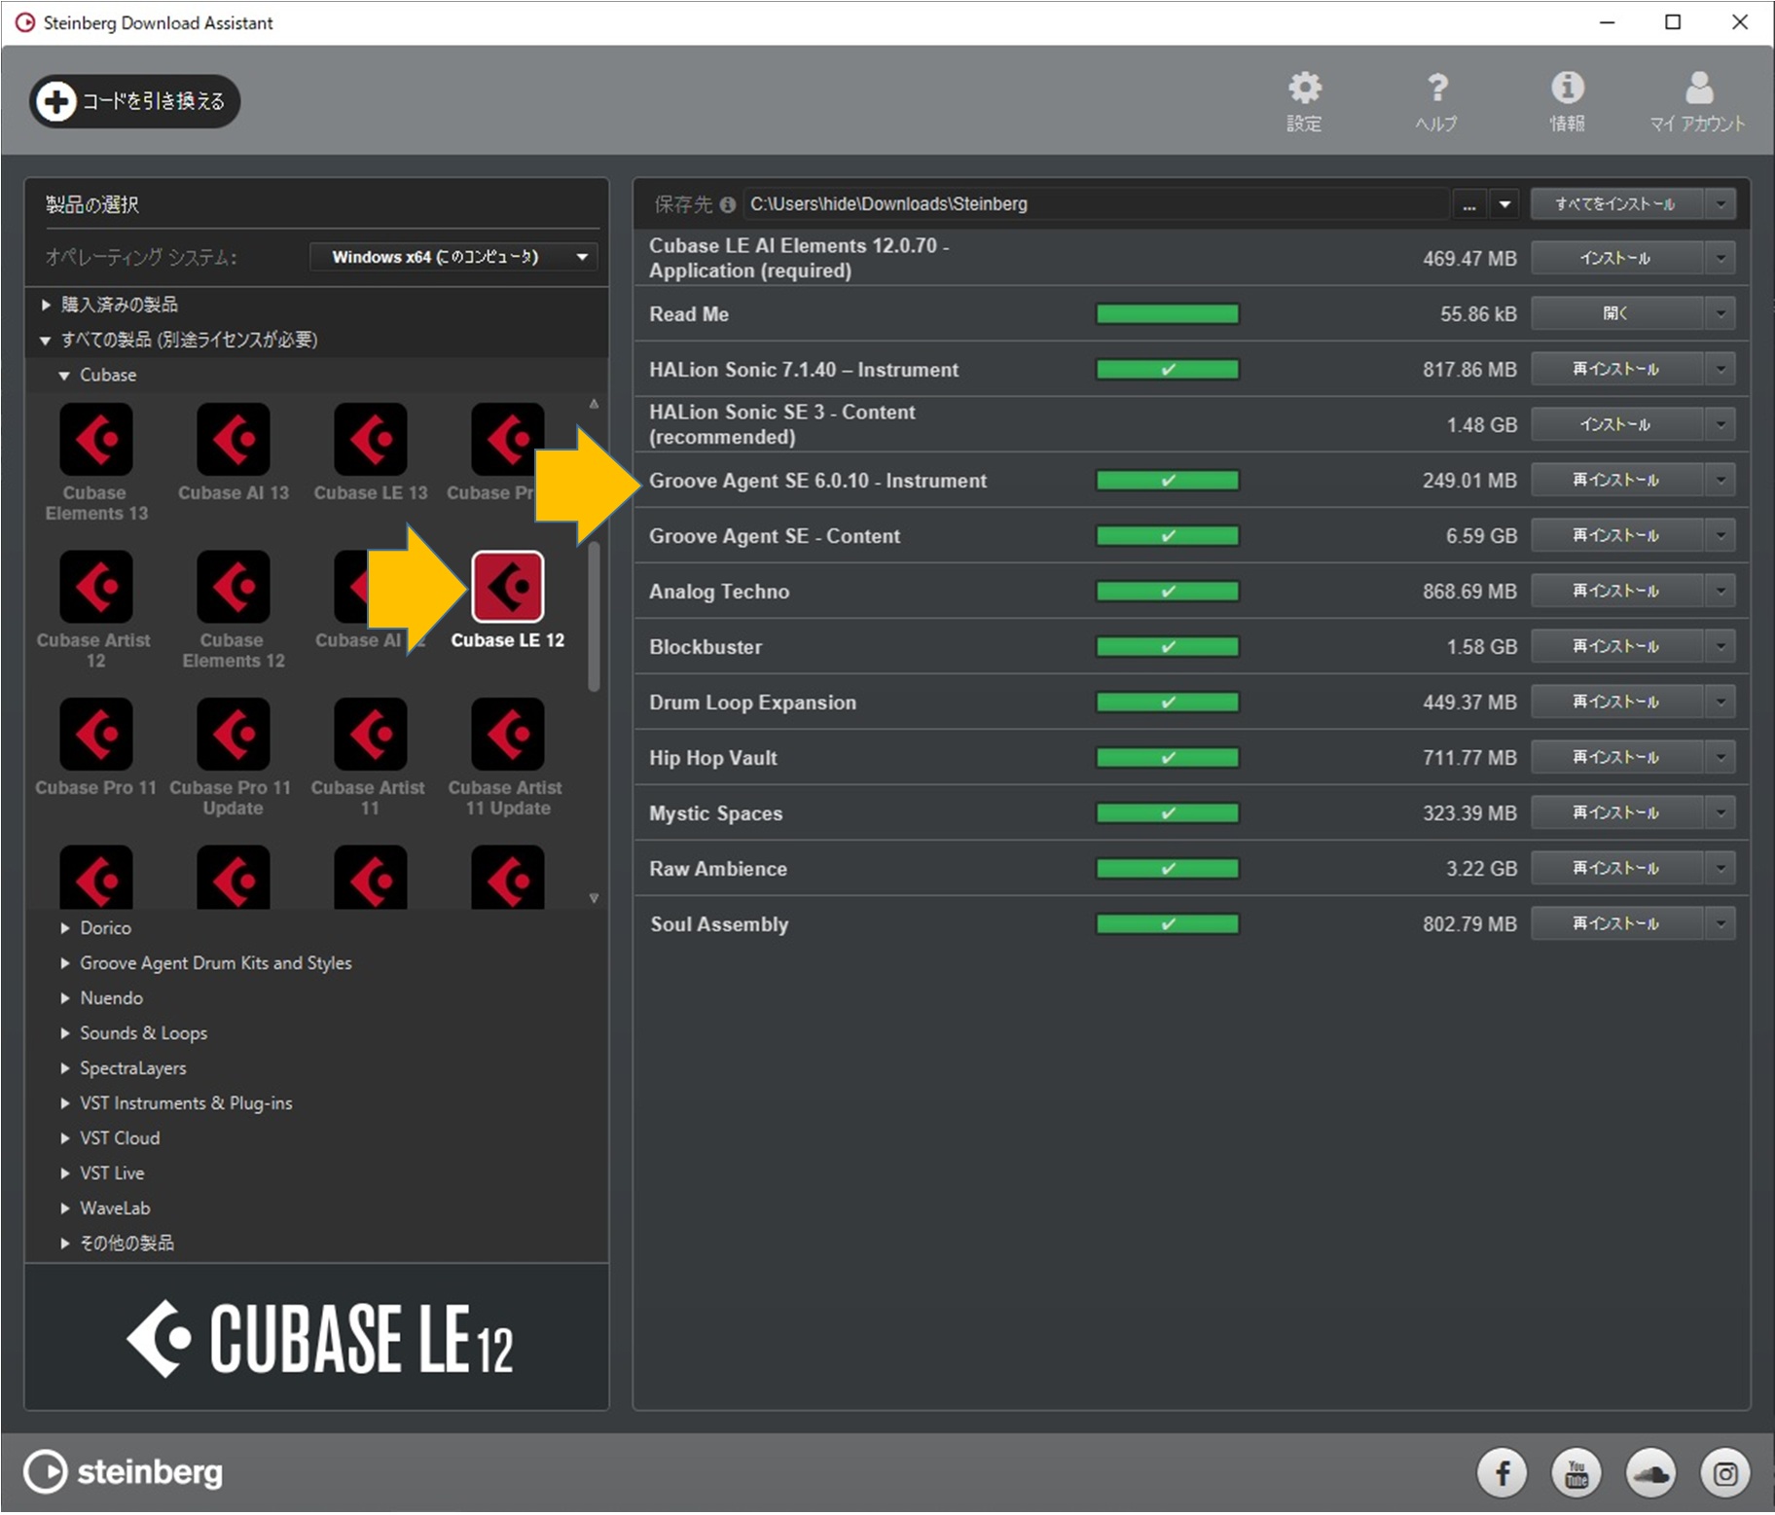Open dropdown arrow next to Install All
Screen dimensions: 1775x1515
click(x=1721, y=204)
